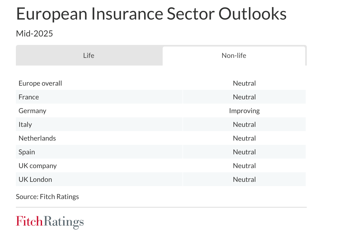Click the Spain row label
347x231 pixels.
[27, 152]
